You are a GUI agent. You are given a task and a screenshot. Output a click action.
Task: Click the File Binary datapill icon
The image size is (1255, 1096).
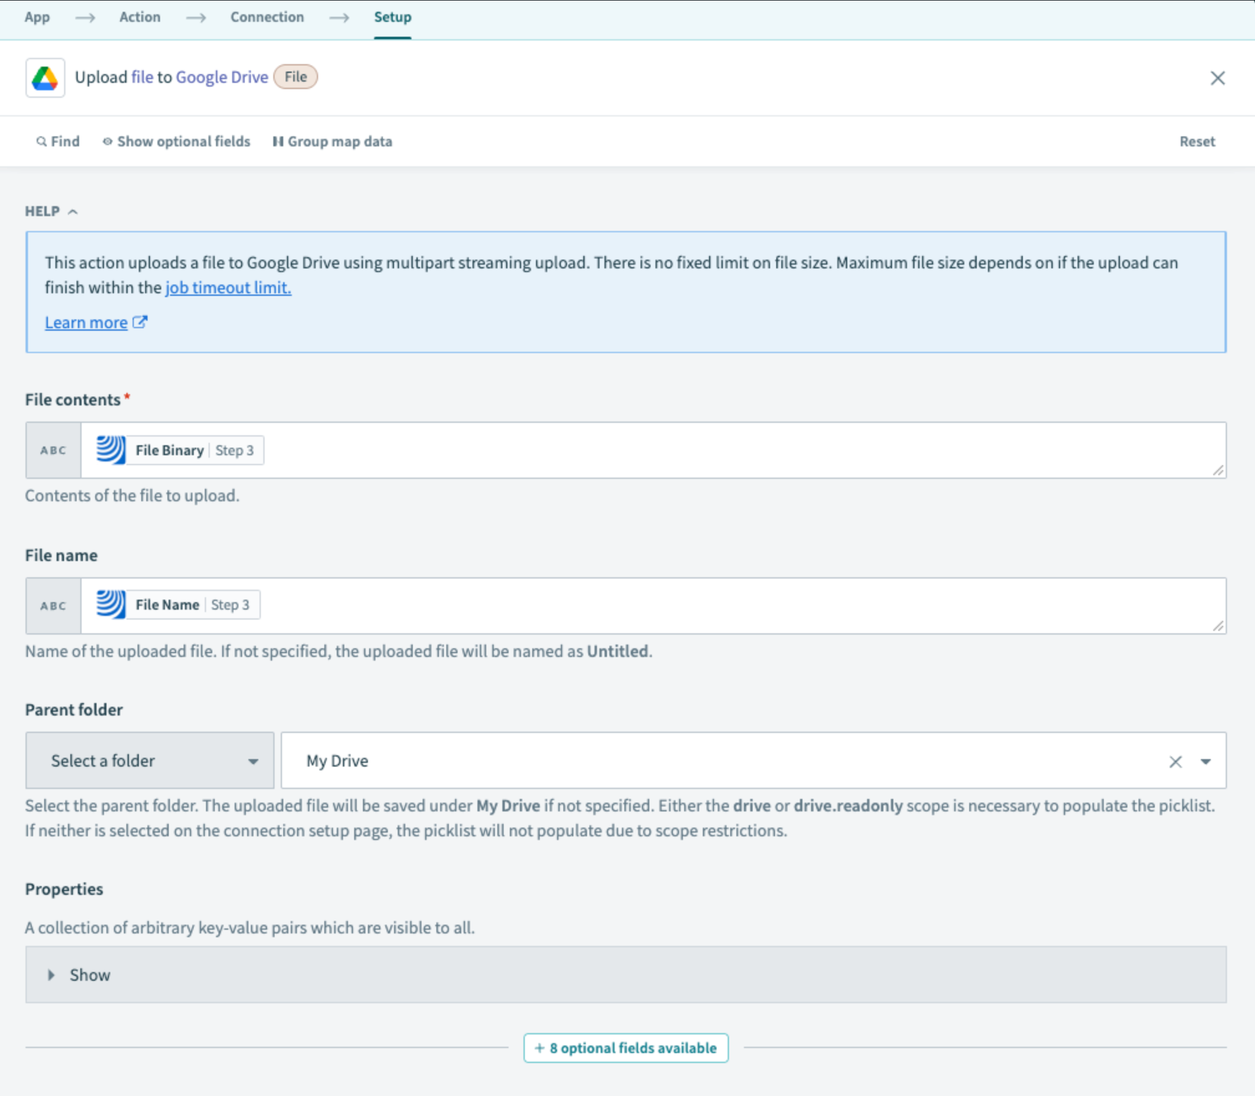point(111,450)
